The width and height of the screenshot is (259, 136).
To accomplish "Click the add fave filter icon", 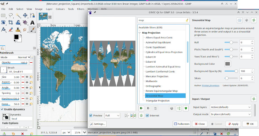I will pyautogui.click(x=141, y=108).
